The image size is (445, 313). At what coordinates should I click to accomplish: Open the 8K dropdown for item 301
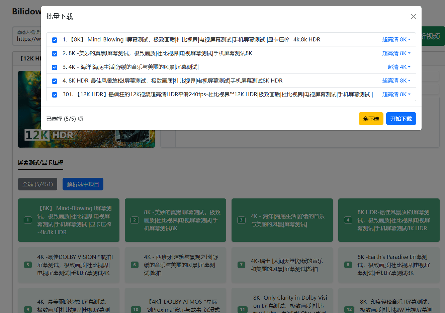(396, 94)
